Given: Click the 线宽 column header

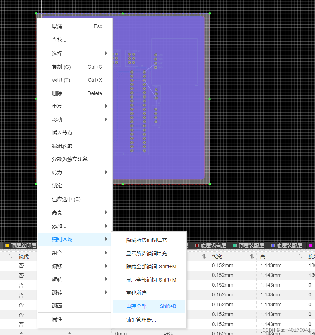Looking at the screenshot, I should (x=217, y=256).
